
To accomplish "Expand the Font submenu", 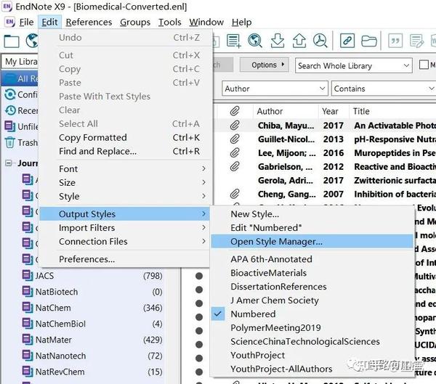I will click(124, 168).
